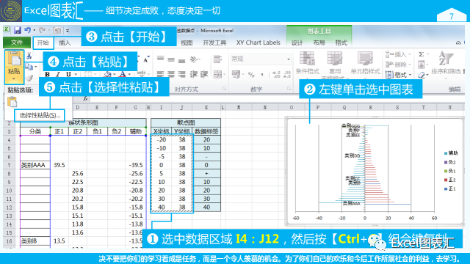470x264 pixels.
Task: Expand the Format (格式) cells dropdown
Action: click(399, 75)
